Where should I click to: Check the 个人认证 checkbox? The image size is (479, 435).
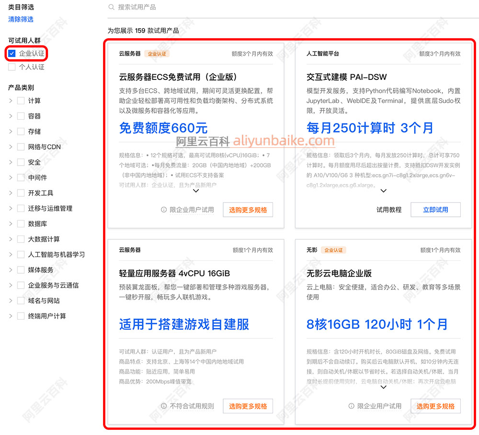coord(12,67)
